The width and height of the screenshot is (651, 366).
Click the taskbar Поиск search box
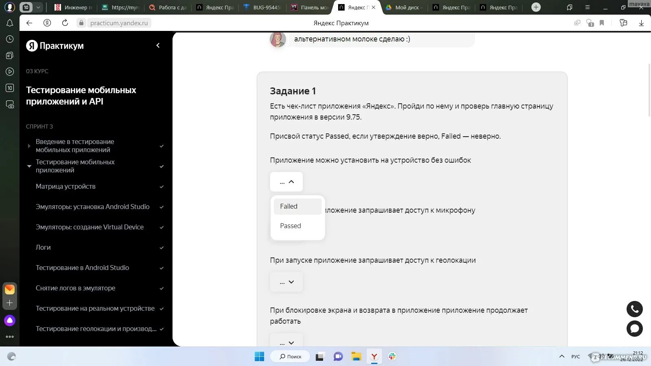click(x=290, y=357)
